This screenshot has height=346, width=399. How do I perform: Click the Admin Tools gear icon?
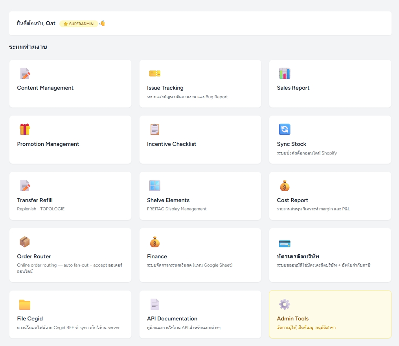coord(285,304)
